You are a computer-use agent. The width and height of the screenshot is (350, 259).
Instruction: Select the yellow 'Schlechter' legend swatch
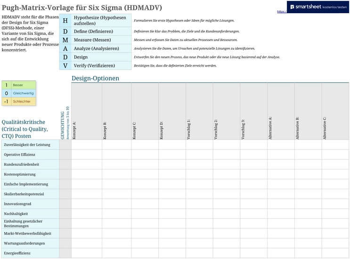[x=19, y=101]
